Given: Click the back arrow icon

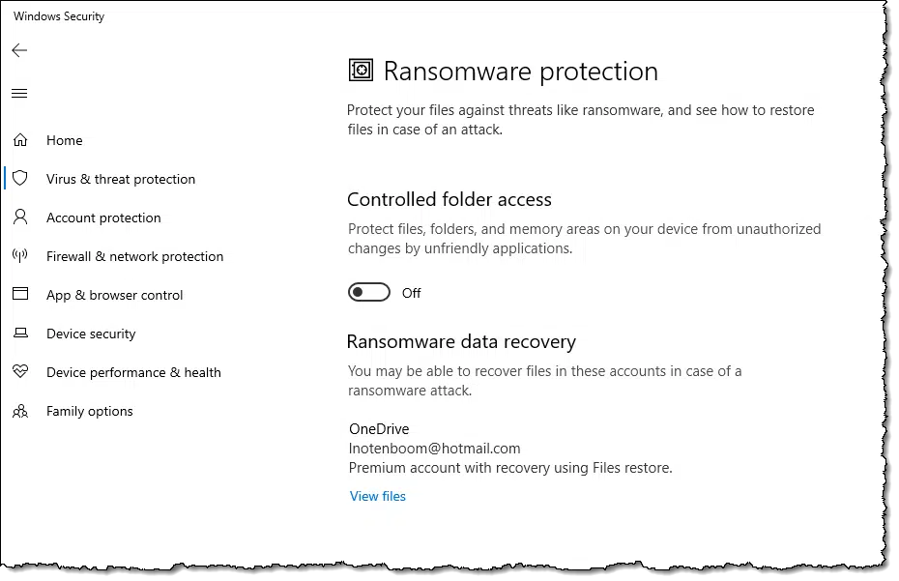Looking at the screenshot, I should 19,50.
